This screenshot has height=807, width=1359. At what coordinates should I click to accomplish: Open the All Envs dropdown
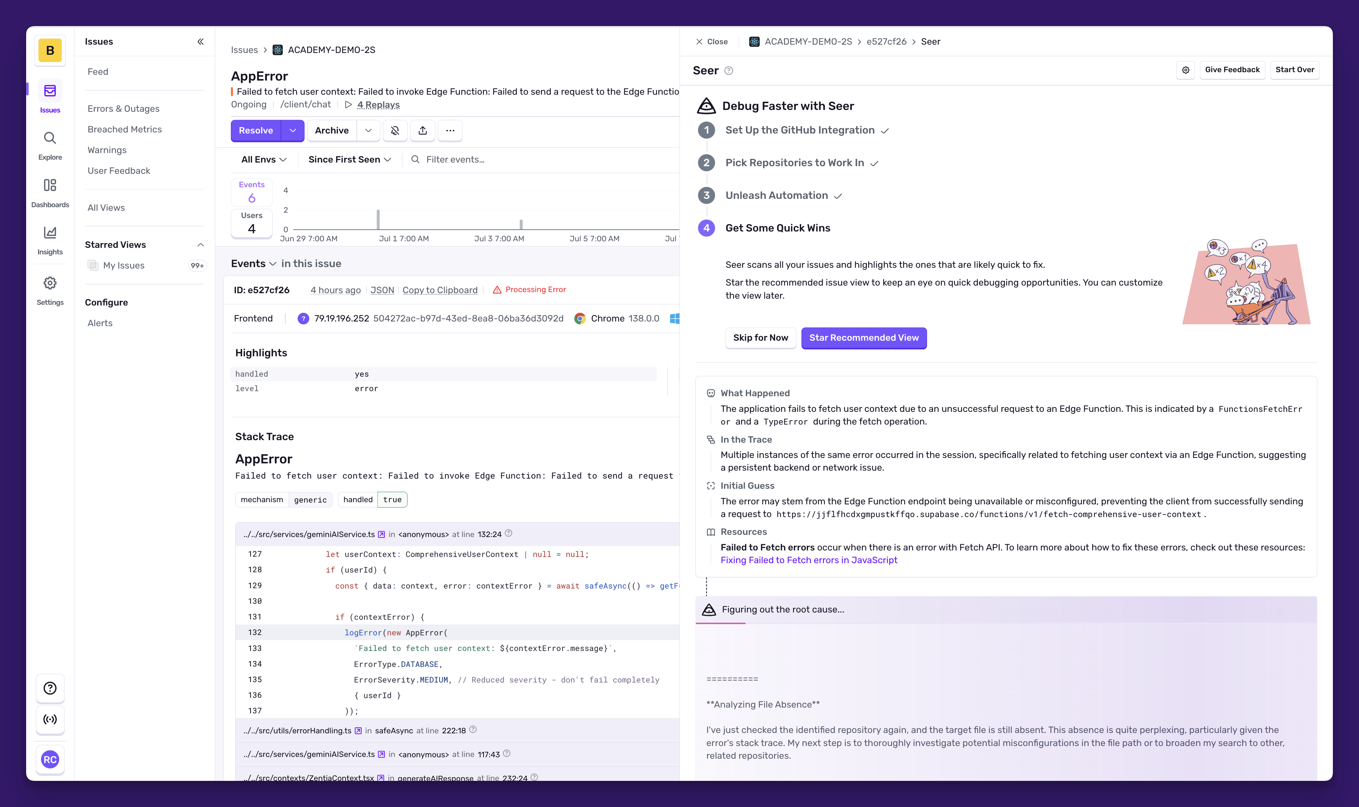click(264, 159)
